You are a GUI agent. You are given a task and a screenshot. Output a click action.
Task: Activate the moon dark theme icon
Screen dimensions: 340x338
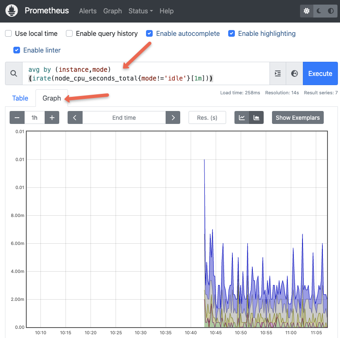[318, 10]
